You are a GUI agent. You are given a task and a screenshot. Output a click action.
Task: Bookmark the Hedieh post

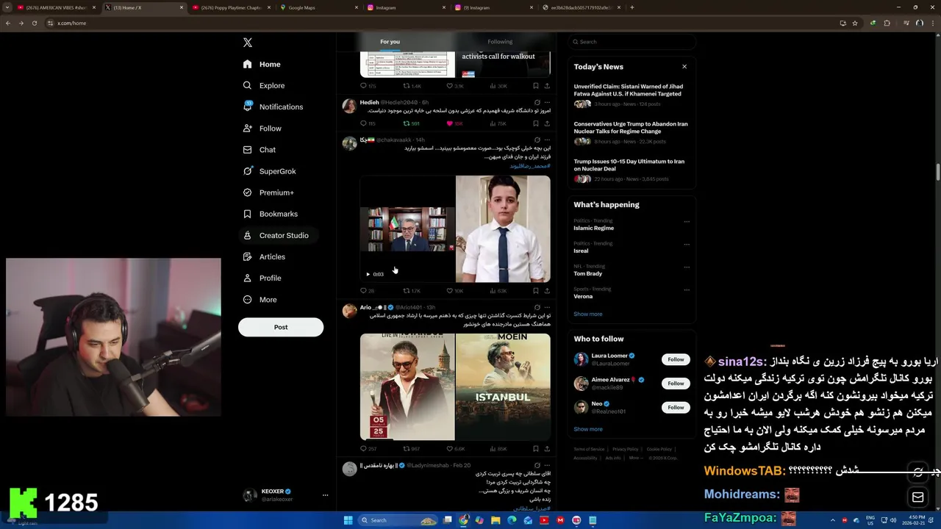(535, 123)
